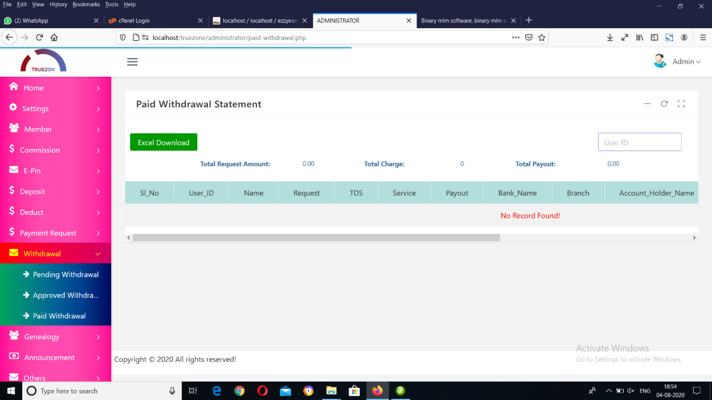
Task: Expand the Settings menu chevron
Action: (98, 109)
